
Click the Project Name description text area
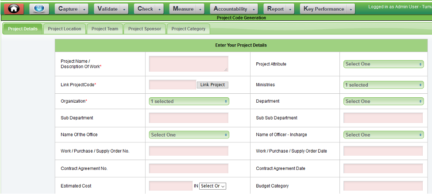pos(189,64)
